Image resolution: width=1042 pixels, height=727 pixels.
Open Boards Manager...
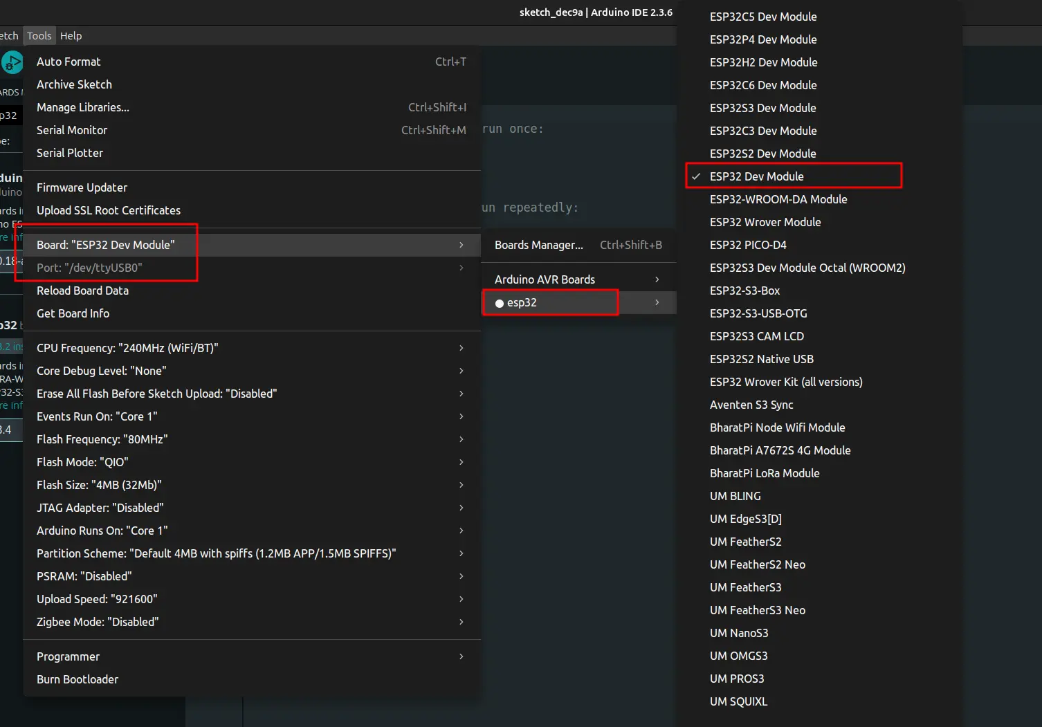point(578,245)
